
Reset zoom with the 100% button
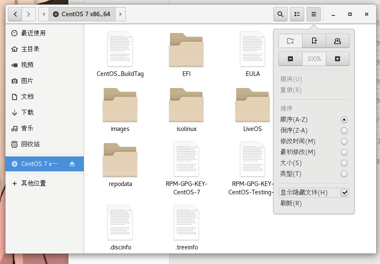point(314,58)
